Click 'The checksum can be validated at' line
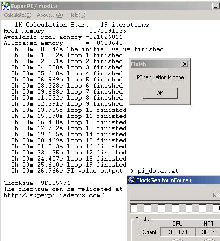This screenshot has height=241, width=220. [x=63, y=189]
